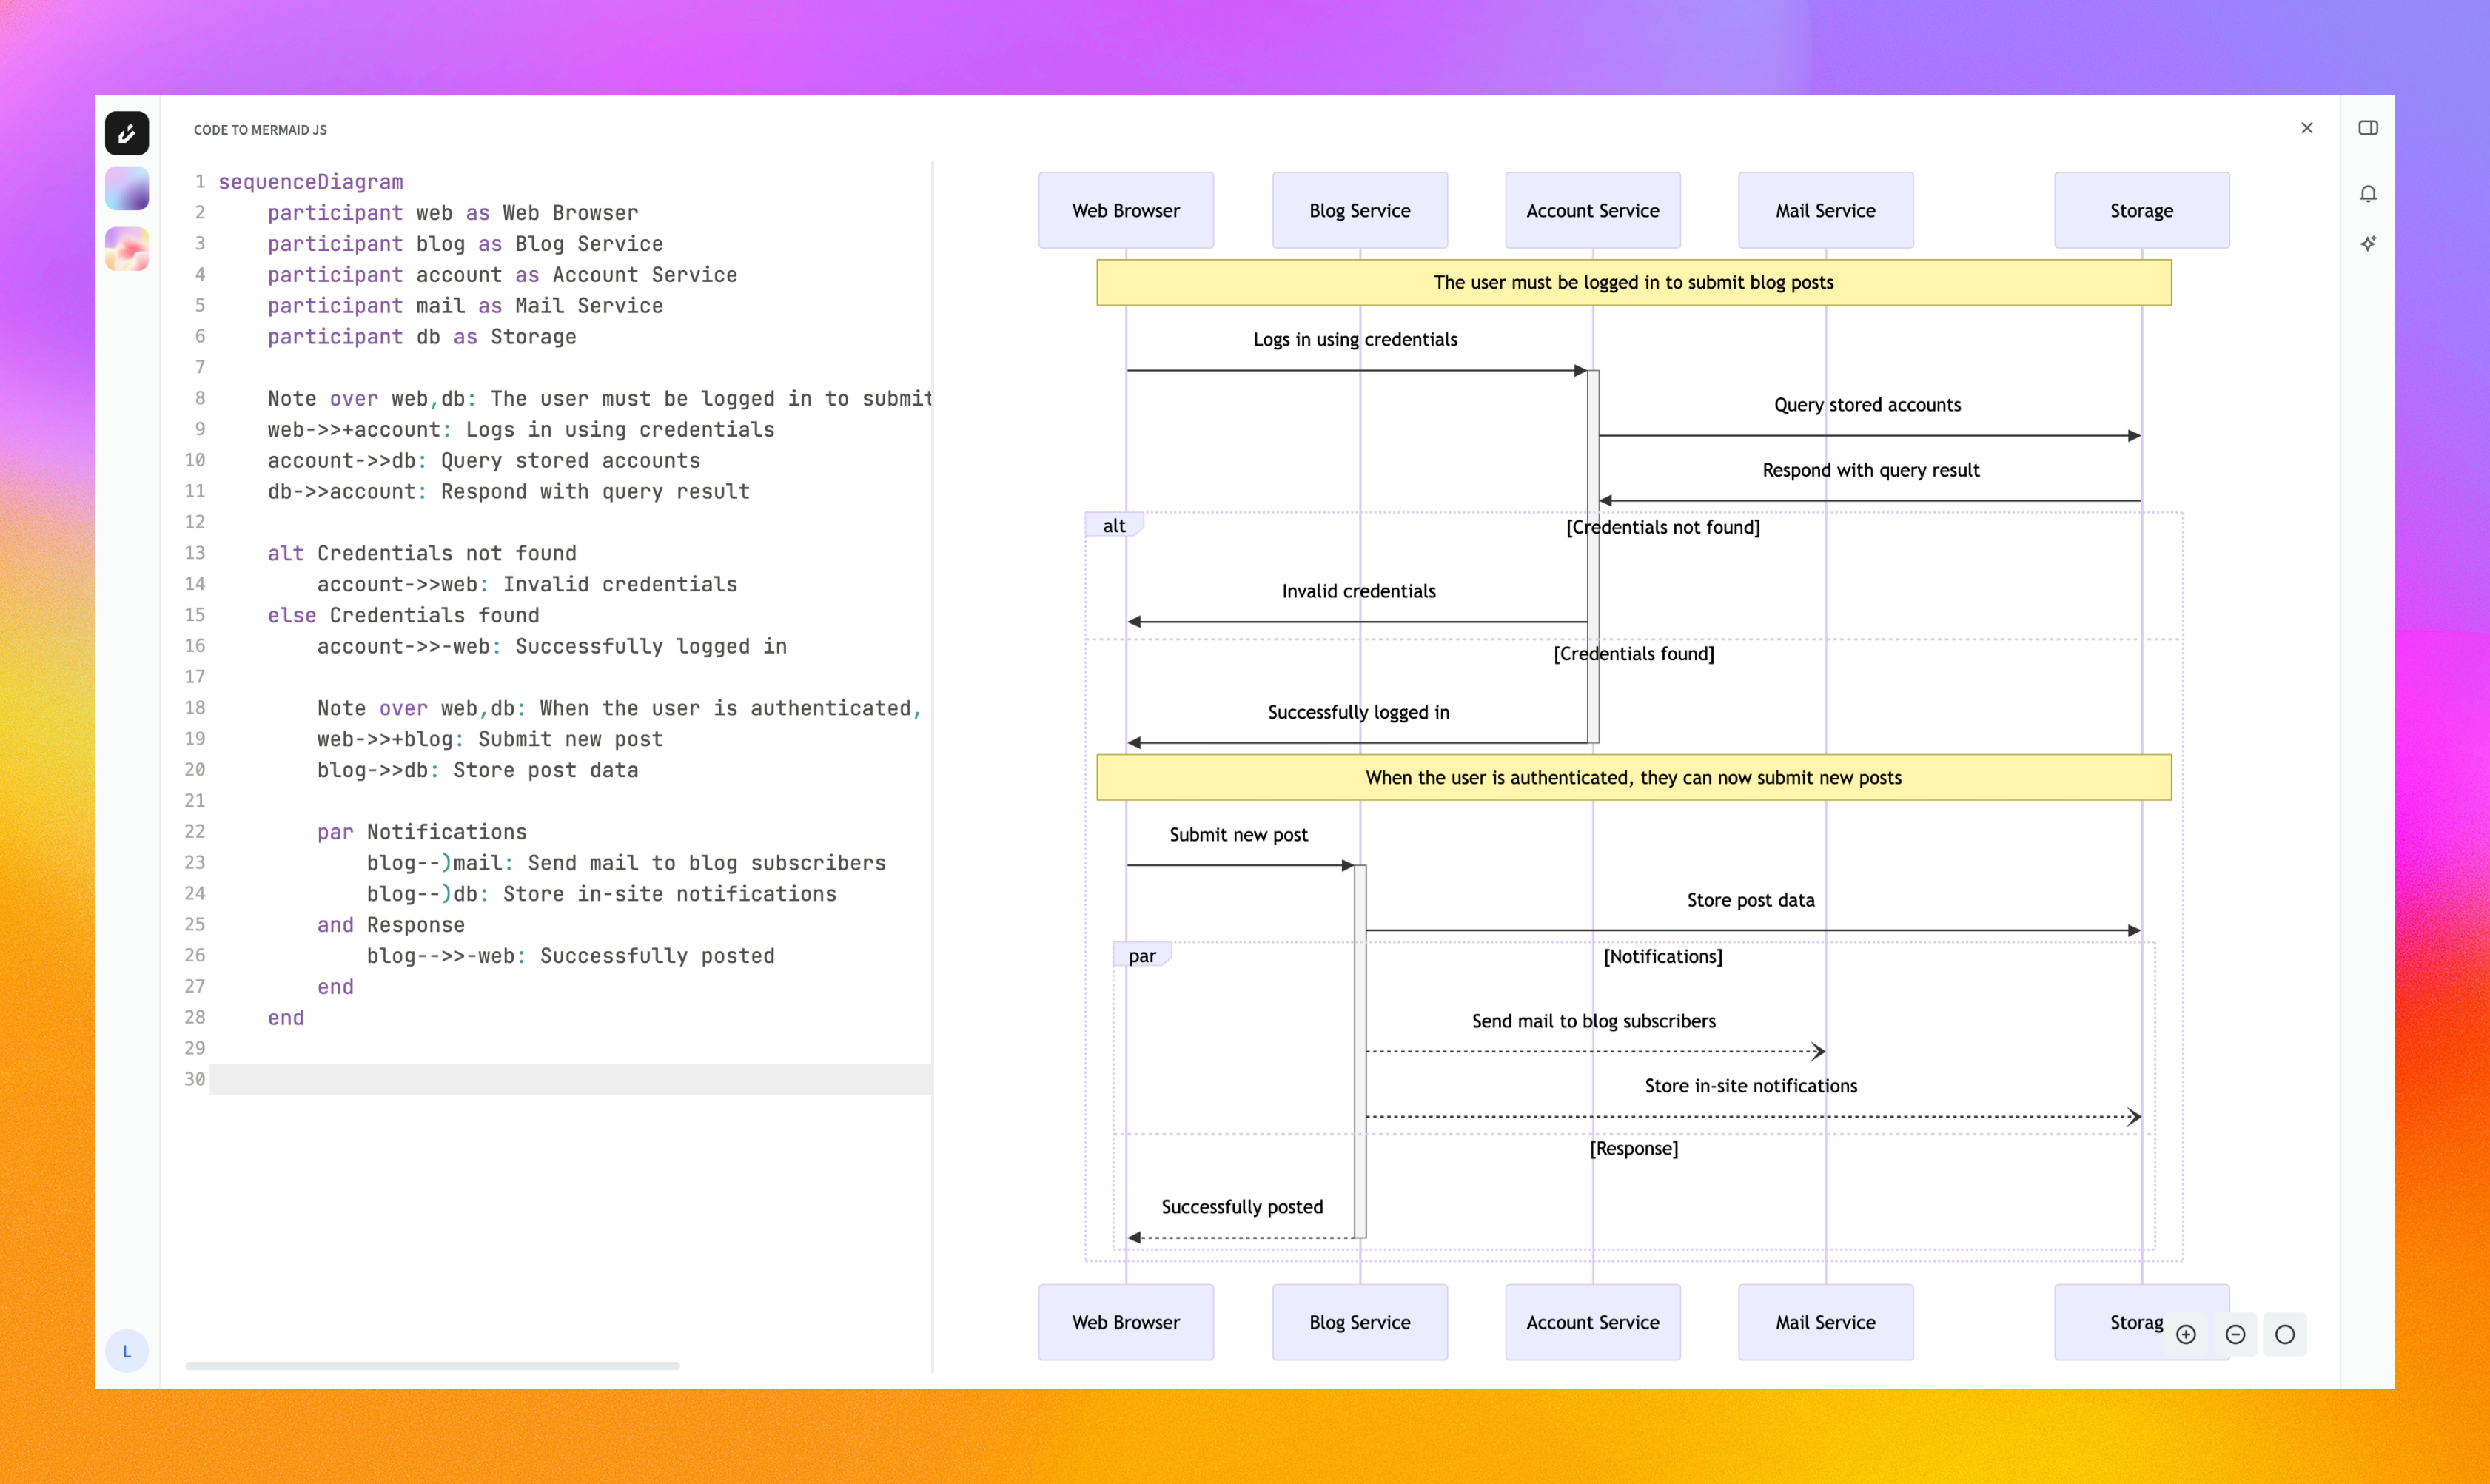The height and width of the screenshot is (1484, 2490).
Task: Click 'Invalid credentials' message in diagram
Action: pyautogui.click(x=1359, y=591)
